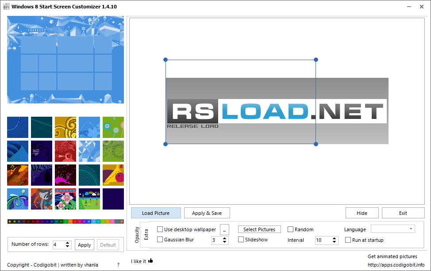
Task: Click the app icon in the title bar
Action: [x=6, y=6]
